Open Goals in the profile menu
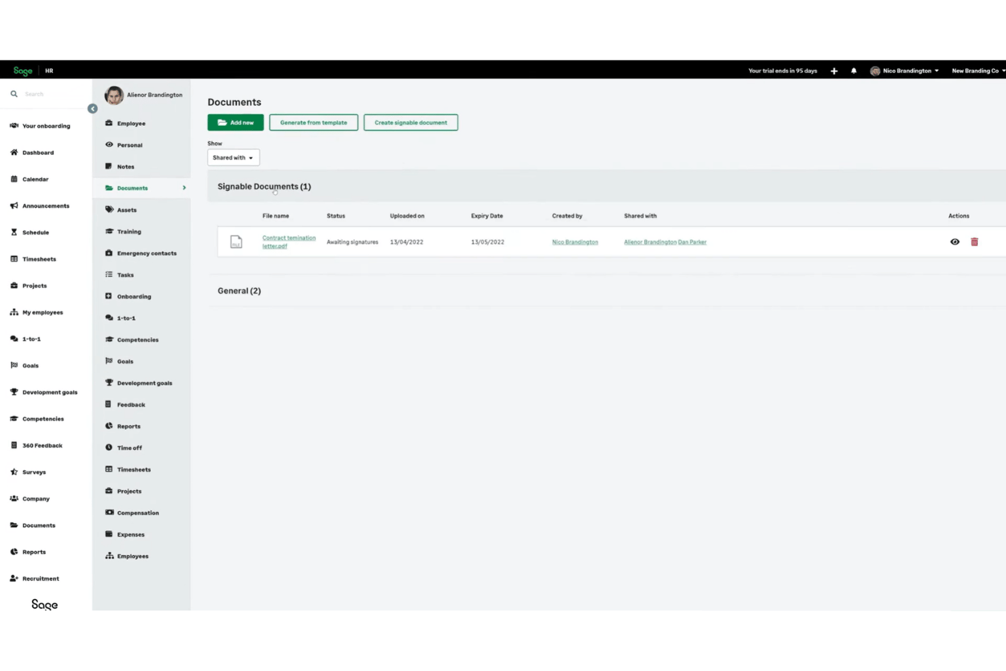Image resolution: width=1006 pixels, height=671 pixels. [125, 362]
